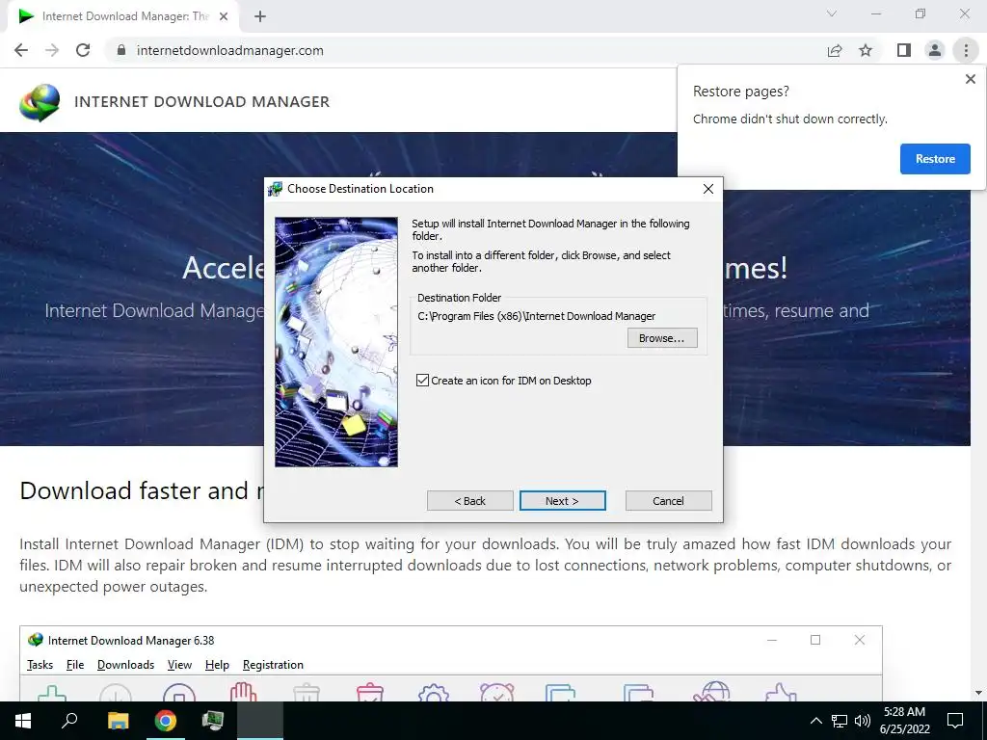Screen dimensions: 987x740
Task: Open the tab search dropdown chevron
Action: tap(831, 13)
